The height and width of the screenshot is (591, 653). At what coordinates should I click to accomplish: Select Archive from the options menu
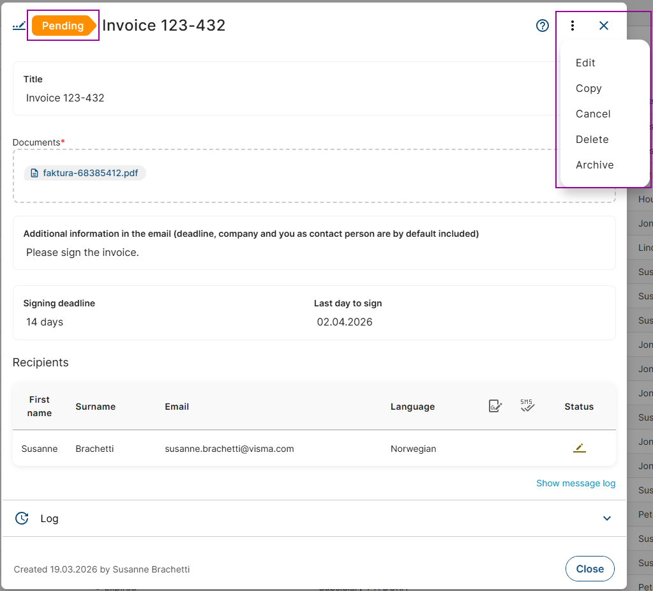click(x=594, y=165)
